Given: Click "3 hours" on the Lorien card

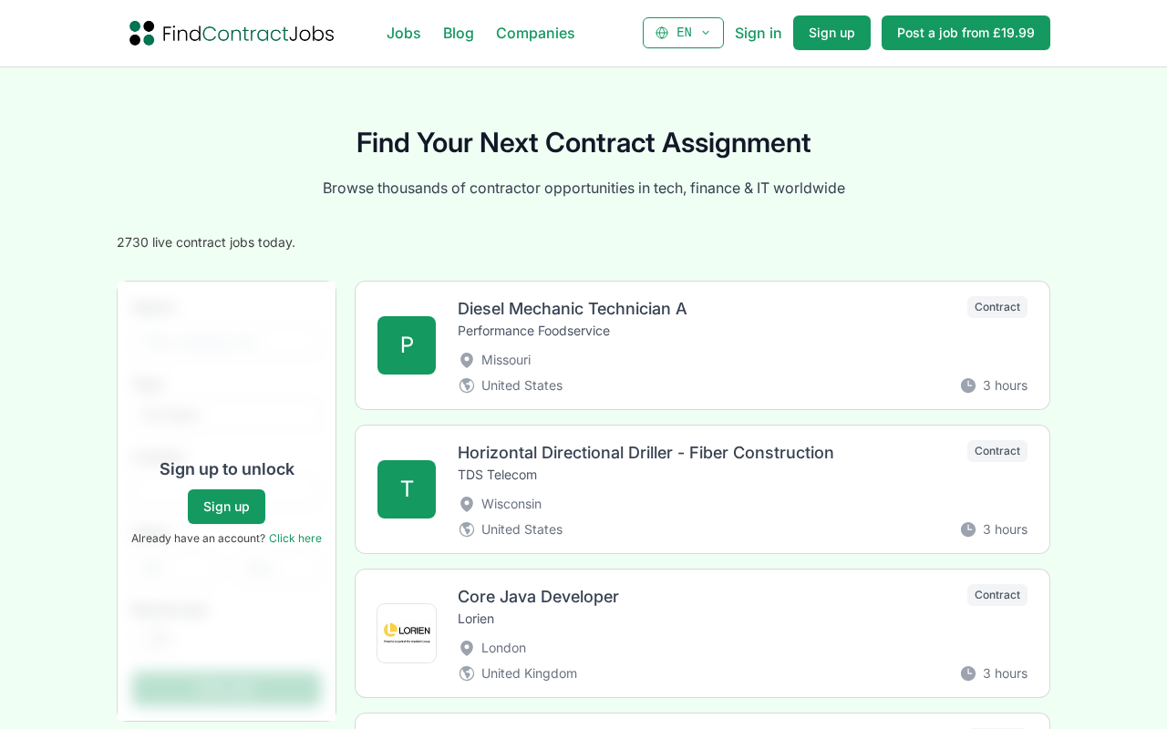Looking at the screenshot, I should [1005, 673].
